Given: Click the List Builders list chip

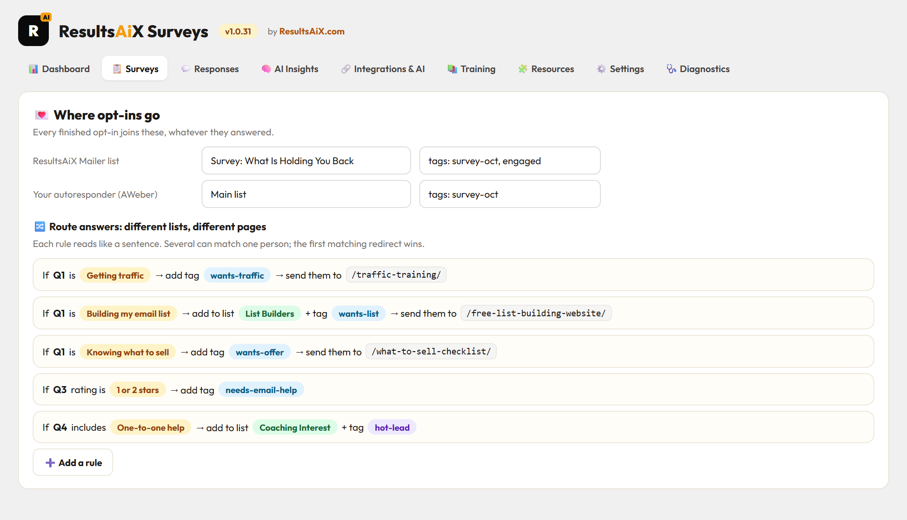Looking at the screenshot, I should pos(270,313).
